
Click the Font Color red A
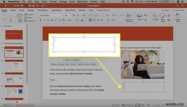pos(82,20)
